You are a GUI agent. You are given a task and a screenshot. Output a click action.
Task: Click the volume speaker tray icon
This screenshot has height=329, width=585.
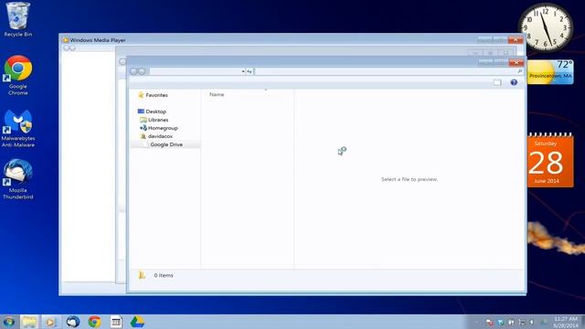(x=532, y=322)
